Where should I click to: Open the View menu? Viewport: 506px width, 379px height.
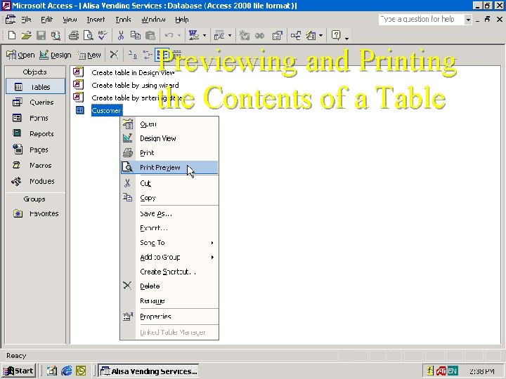tap(70, 20)
